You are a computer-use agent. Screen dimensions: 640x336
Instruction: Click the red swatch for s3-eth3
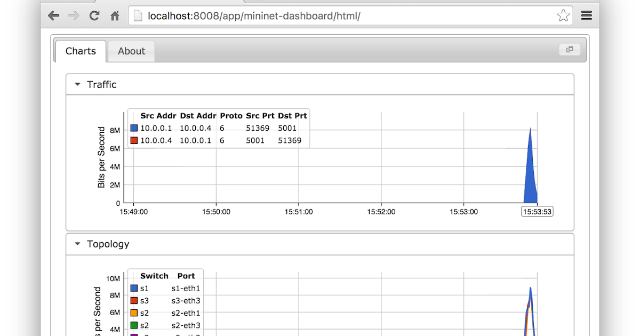coord(134,300)
